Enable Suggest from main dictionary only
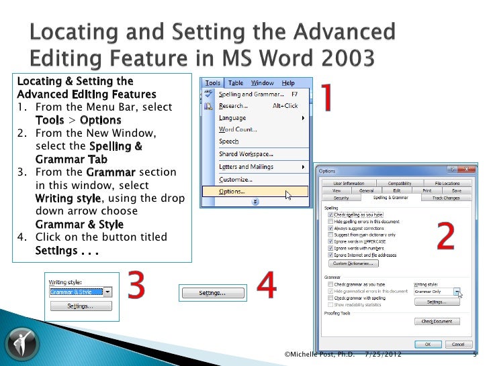 tap(330, 235)
